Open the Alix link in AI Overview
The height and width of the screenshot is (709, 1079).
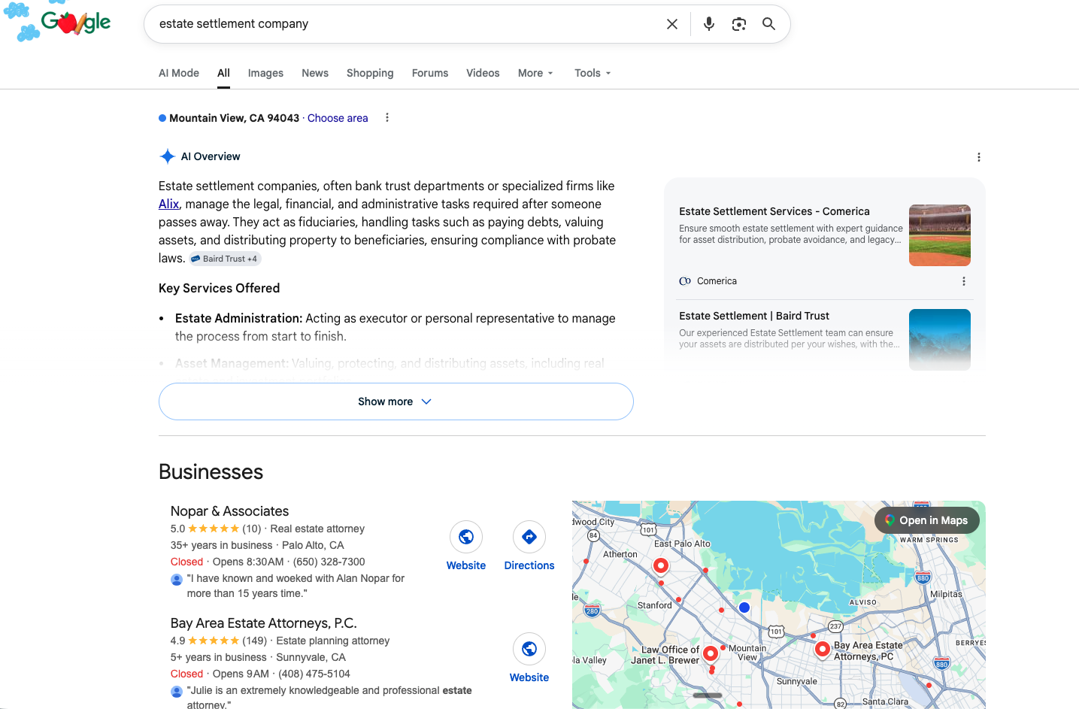(168, 204)
